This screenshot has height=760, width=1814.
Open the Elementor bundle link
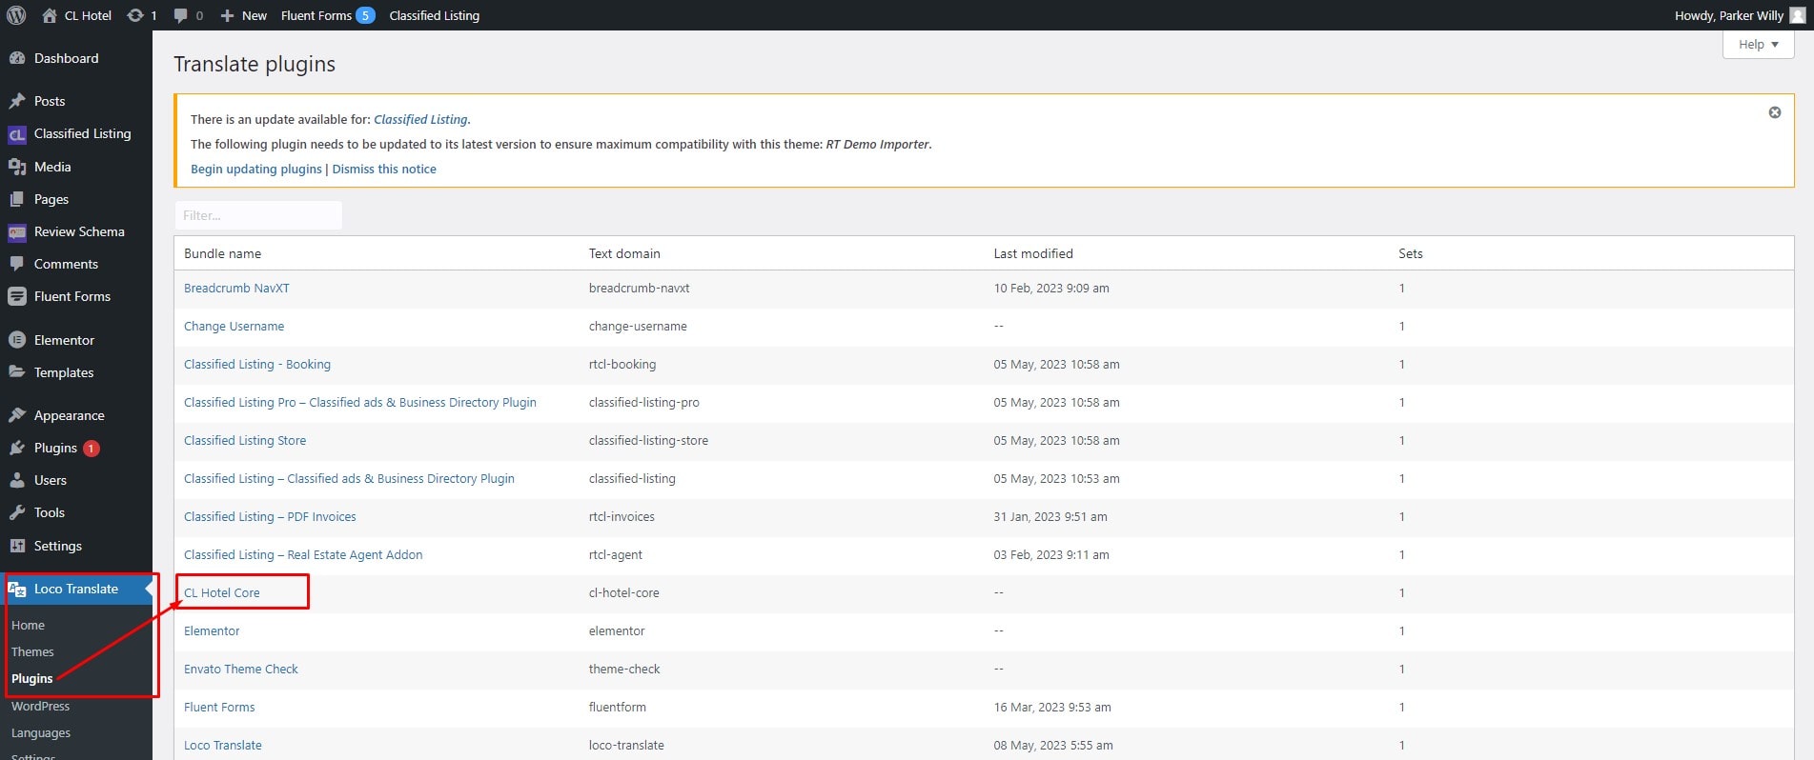212,630
